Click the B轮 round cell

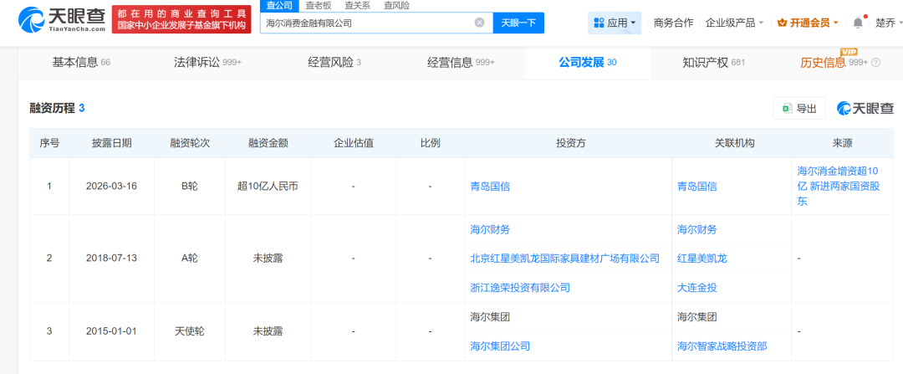(190, 186)
